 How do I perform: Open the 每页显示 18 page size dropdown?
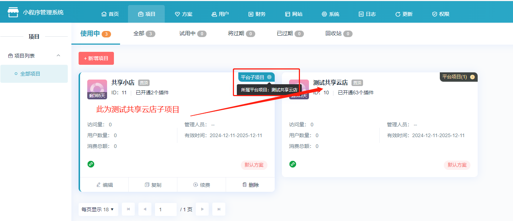click(98, 209)
